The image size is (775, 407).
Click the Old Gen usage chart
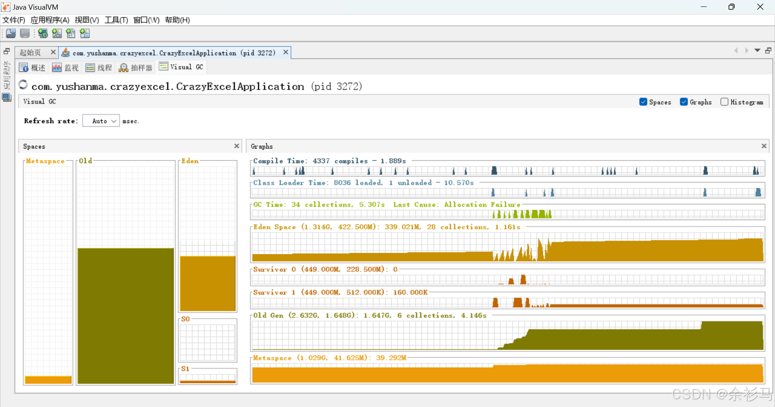507,335
